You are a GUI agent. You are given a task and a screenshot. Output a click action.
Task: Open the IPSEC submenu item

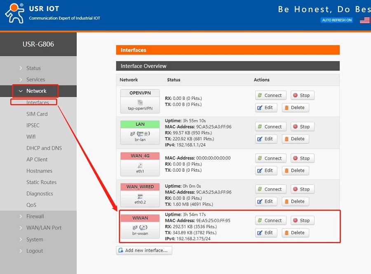coord(33,125)
